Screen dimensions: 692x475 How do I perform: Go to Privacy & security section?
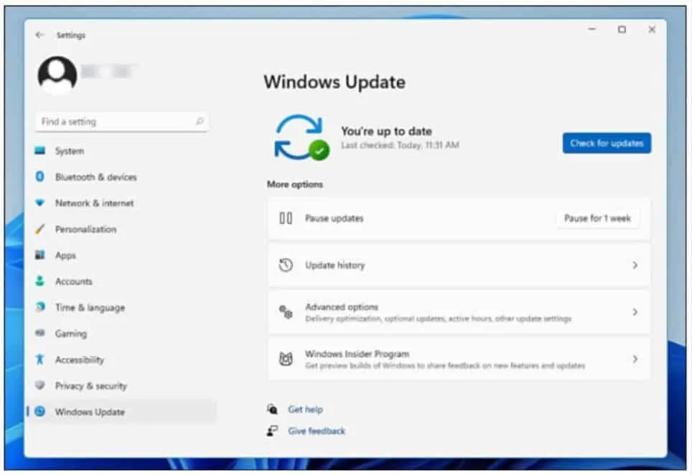click(x=90, y=386)
